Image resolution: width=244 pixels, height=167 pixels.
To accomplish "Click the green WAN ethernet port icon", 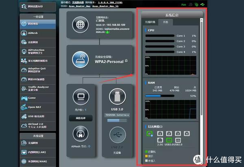I will (x=150, y=134).
